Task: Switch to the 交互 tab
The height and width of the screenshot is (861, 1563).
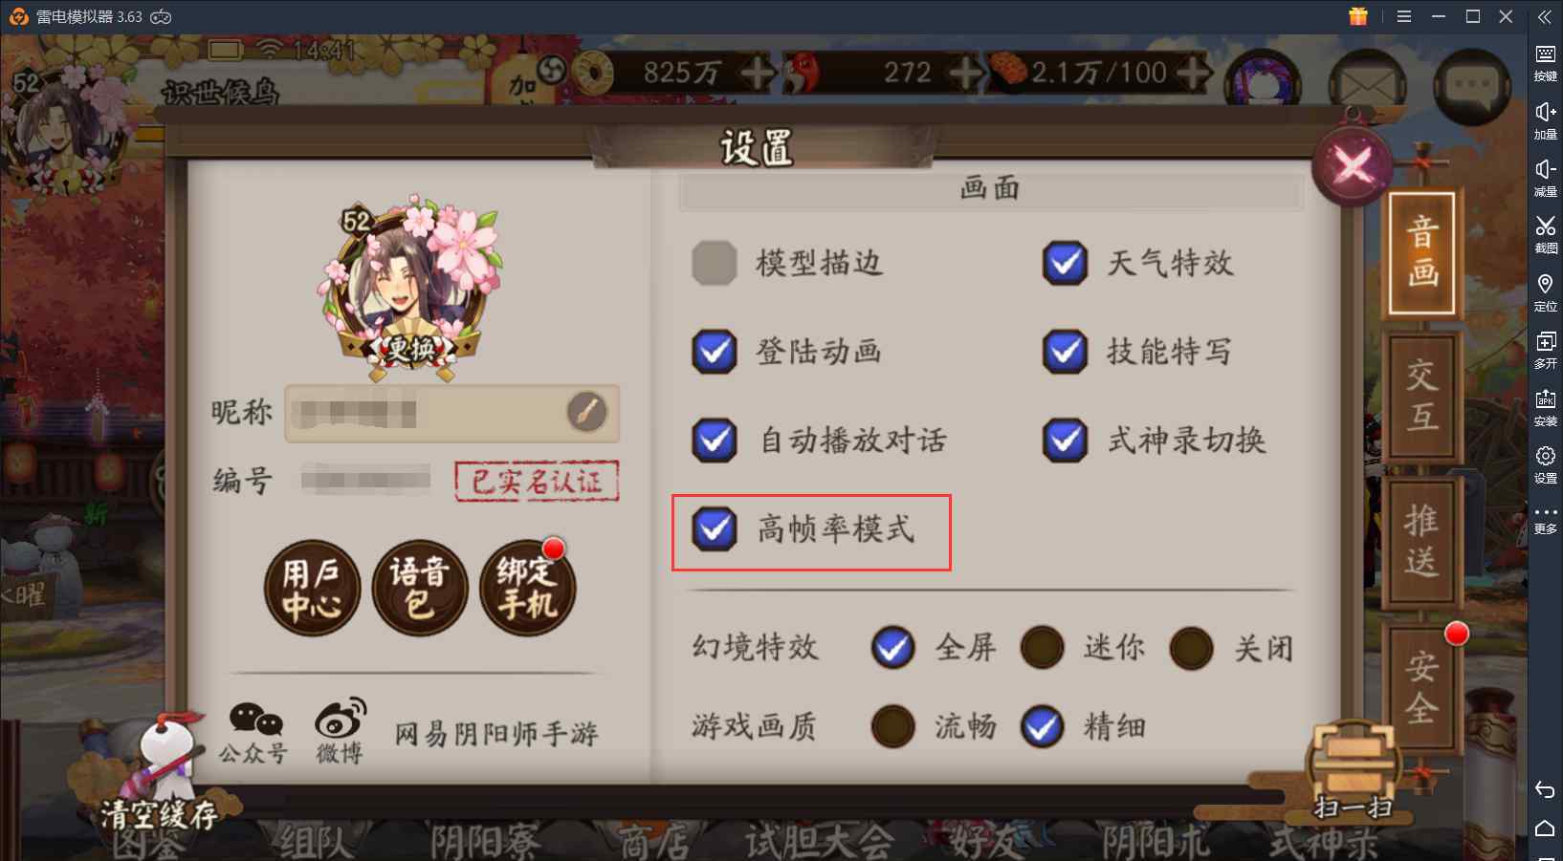Action: click(1422, 396)
